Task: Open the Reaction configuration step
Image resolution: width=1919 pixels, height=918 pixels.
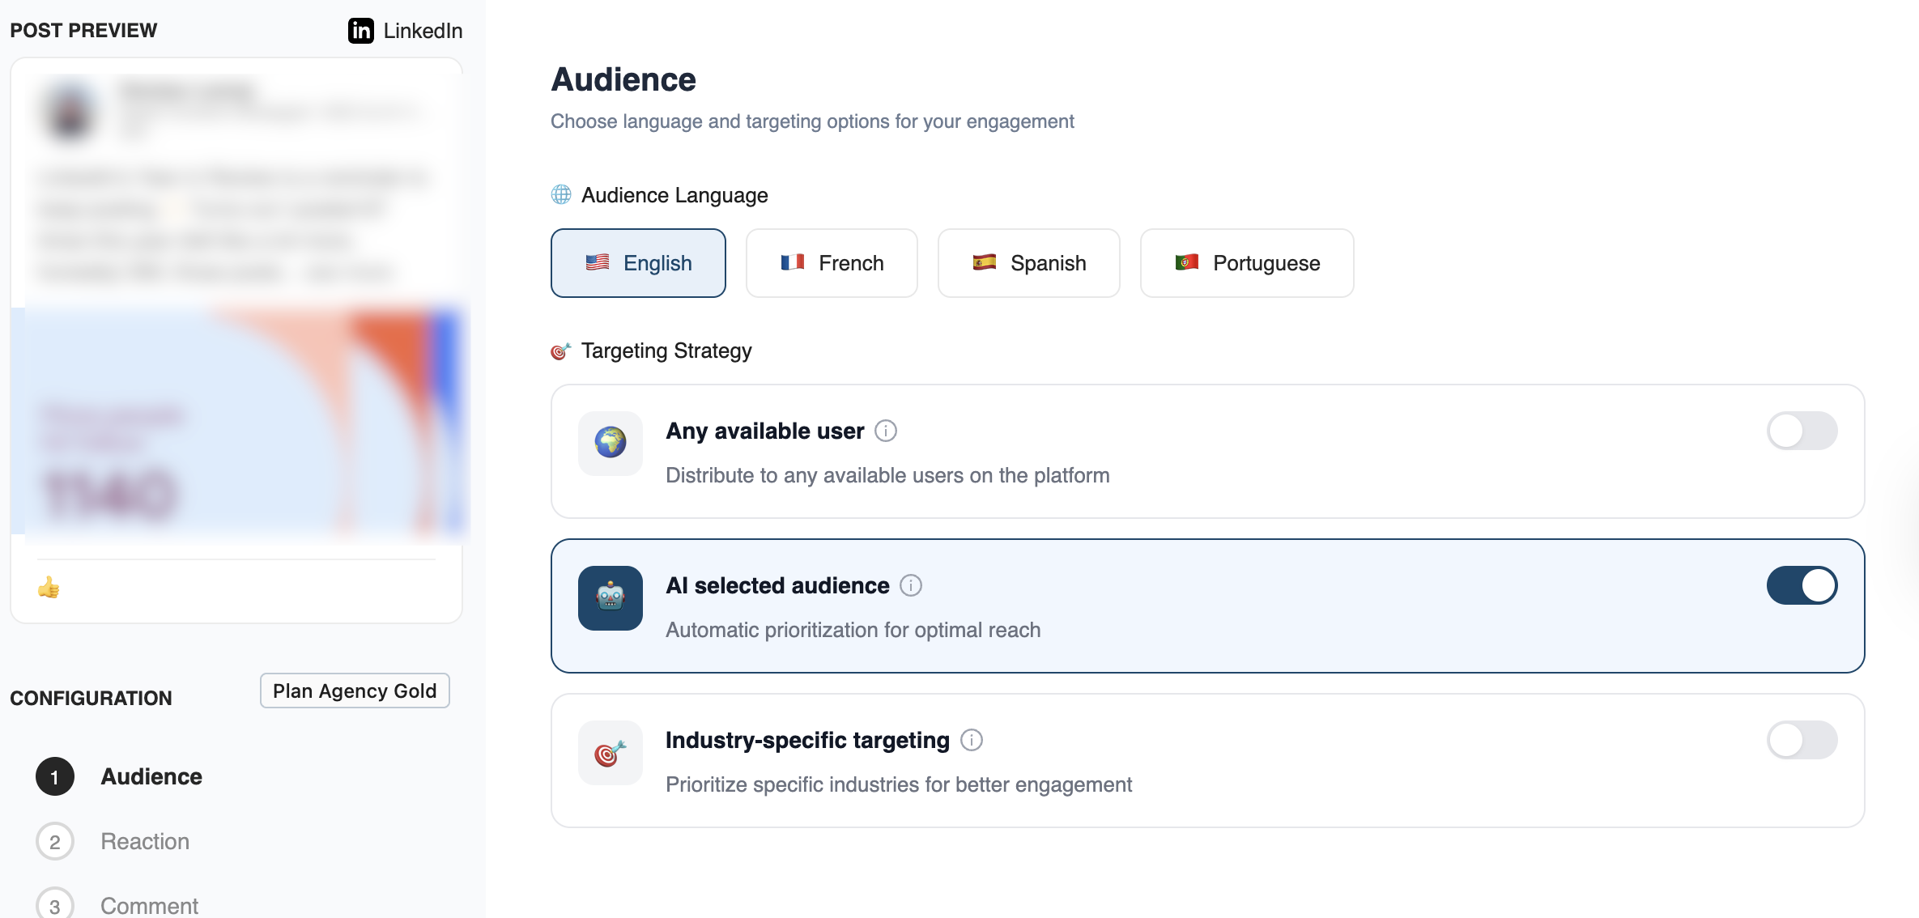Action: pos(145,841)
